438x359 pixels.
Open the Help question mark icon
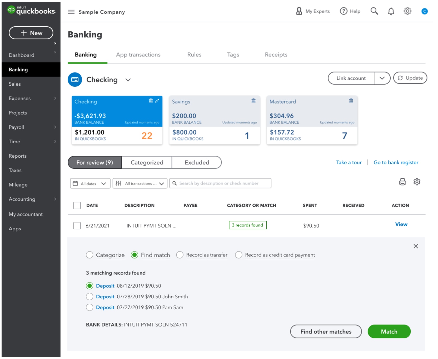click(x=343, y=11)
